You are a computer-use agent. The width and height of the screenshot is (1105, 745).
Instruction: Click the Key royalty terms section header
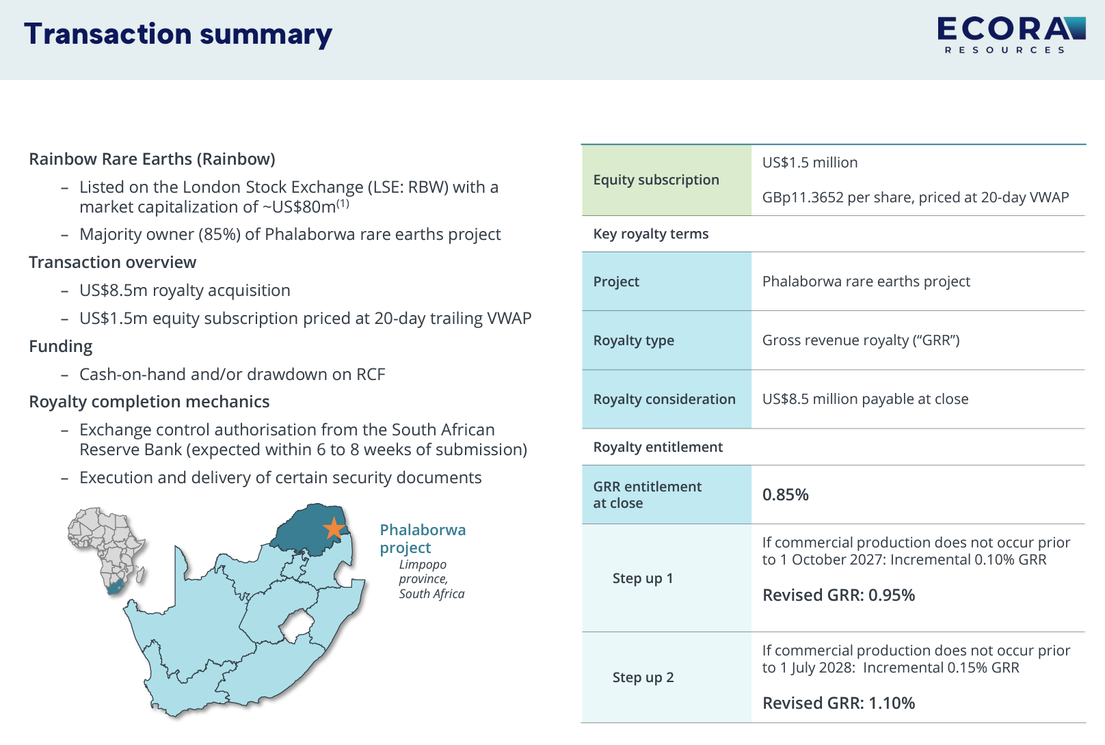point(650,234)
